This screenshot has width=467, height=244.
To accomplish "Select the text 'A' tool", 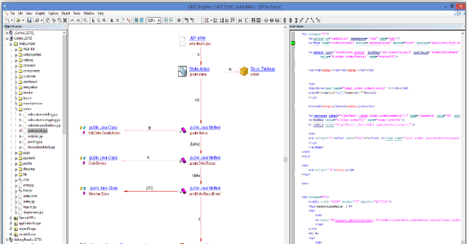I will pyautogui.click(x=112, y=21).
